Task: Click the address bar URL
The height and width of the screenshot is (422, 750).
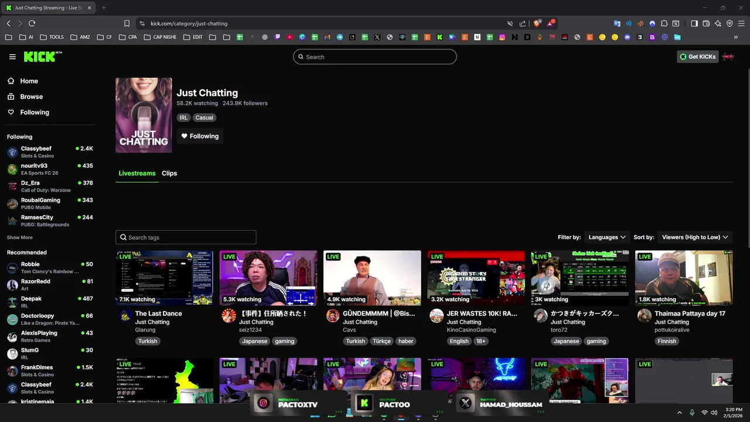Action: (x=189, y=23)
